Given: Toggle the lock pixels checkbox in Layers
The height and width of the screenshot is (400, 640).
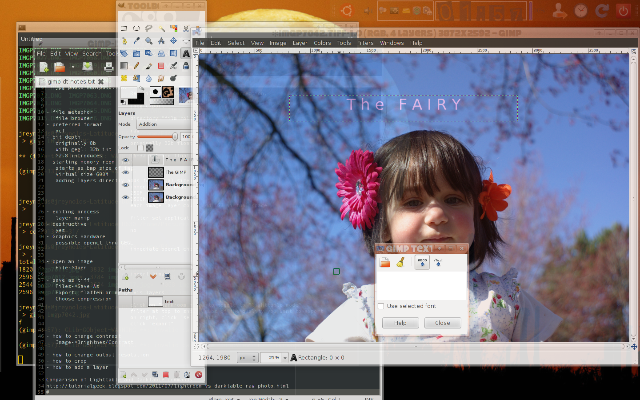Looking at the screenshot, I should pyautogui.click(x=140, y=148).
